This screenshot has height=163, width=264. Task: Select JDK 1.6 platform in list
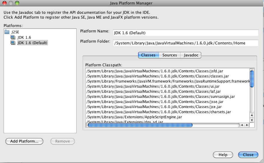(x=24, y=37)
